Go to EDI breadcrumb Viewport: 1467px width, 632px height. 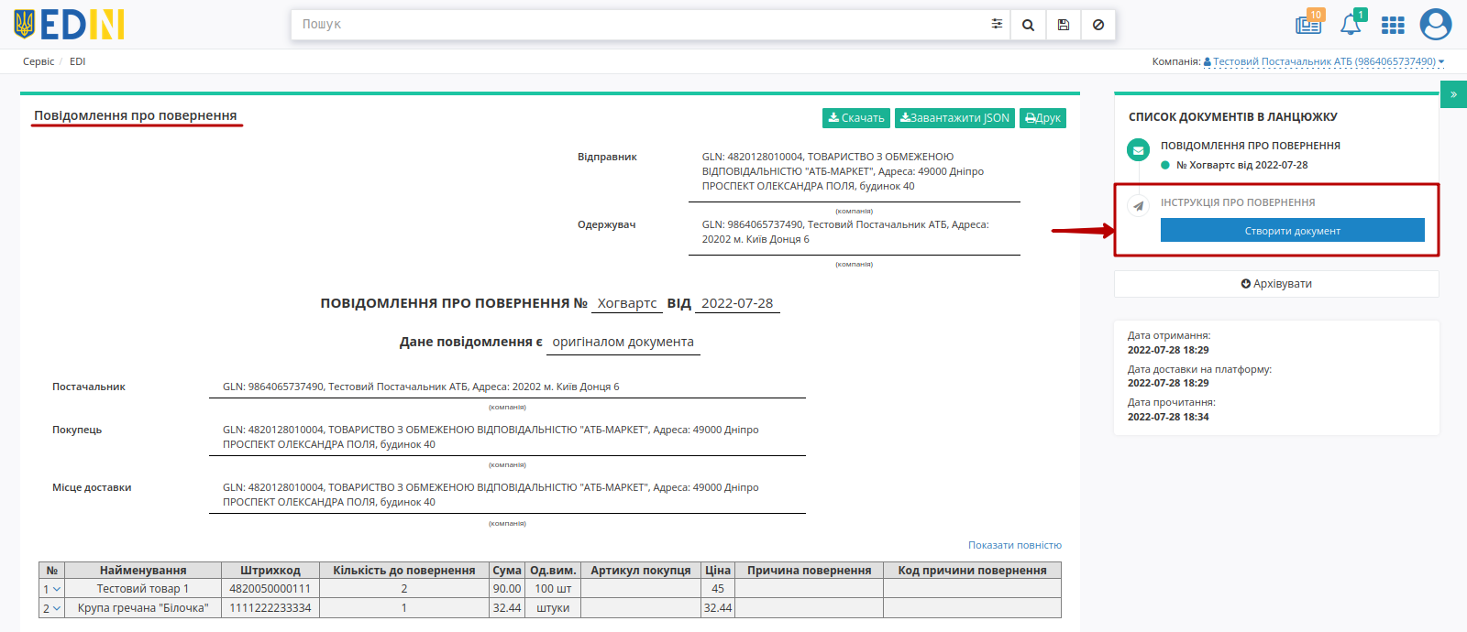pos(77,61)
